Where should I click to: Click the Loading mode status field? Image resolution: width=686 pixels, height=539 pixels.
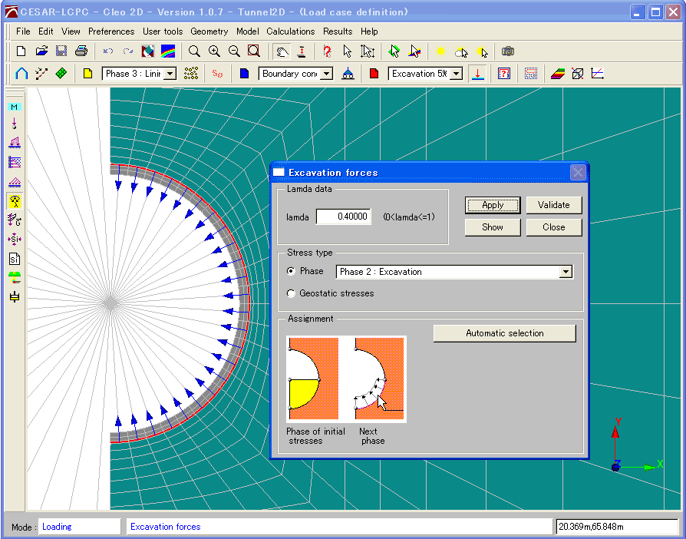tap(79, 527)
